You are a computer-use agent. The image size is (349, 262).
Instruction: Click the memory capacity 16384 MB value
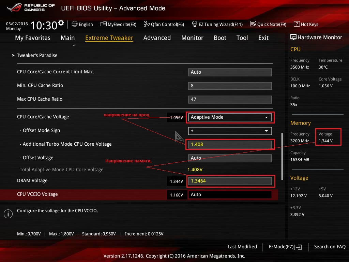[300, 160]
